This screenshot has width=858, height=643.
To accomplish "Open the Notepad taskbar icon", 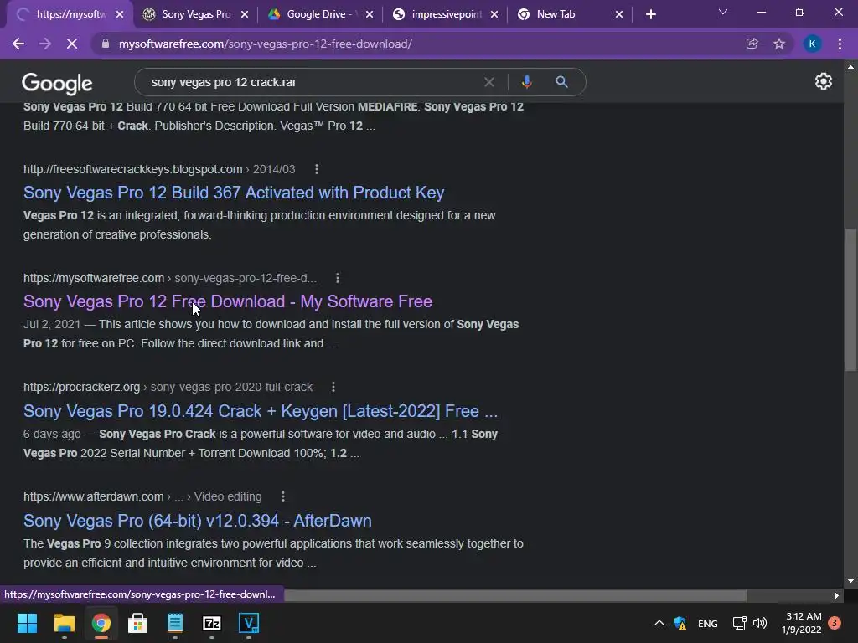I will [x=175, y=623].
